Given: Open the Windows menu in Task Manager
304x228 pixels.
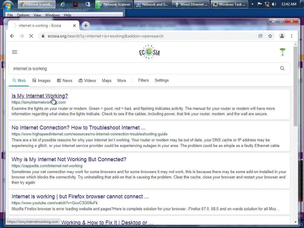Looking at the screenshot, I should (52, 15).
